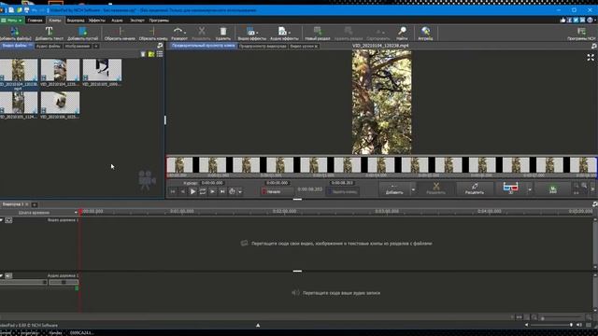Open the Home (Главная) ribbon tab
This screenshot has height=336, width=598.
pyautogui.click(x=36, y=21)
